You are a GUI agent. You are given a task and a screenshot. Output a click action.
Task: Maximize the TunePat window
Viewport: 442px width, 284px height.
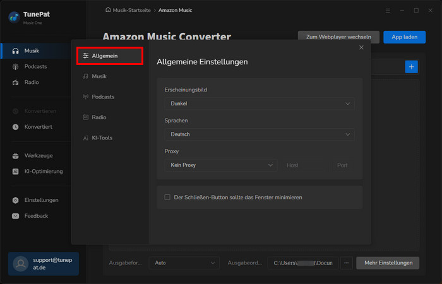(416, 11)
